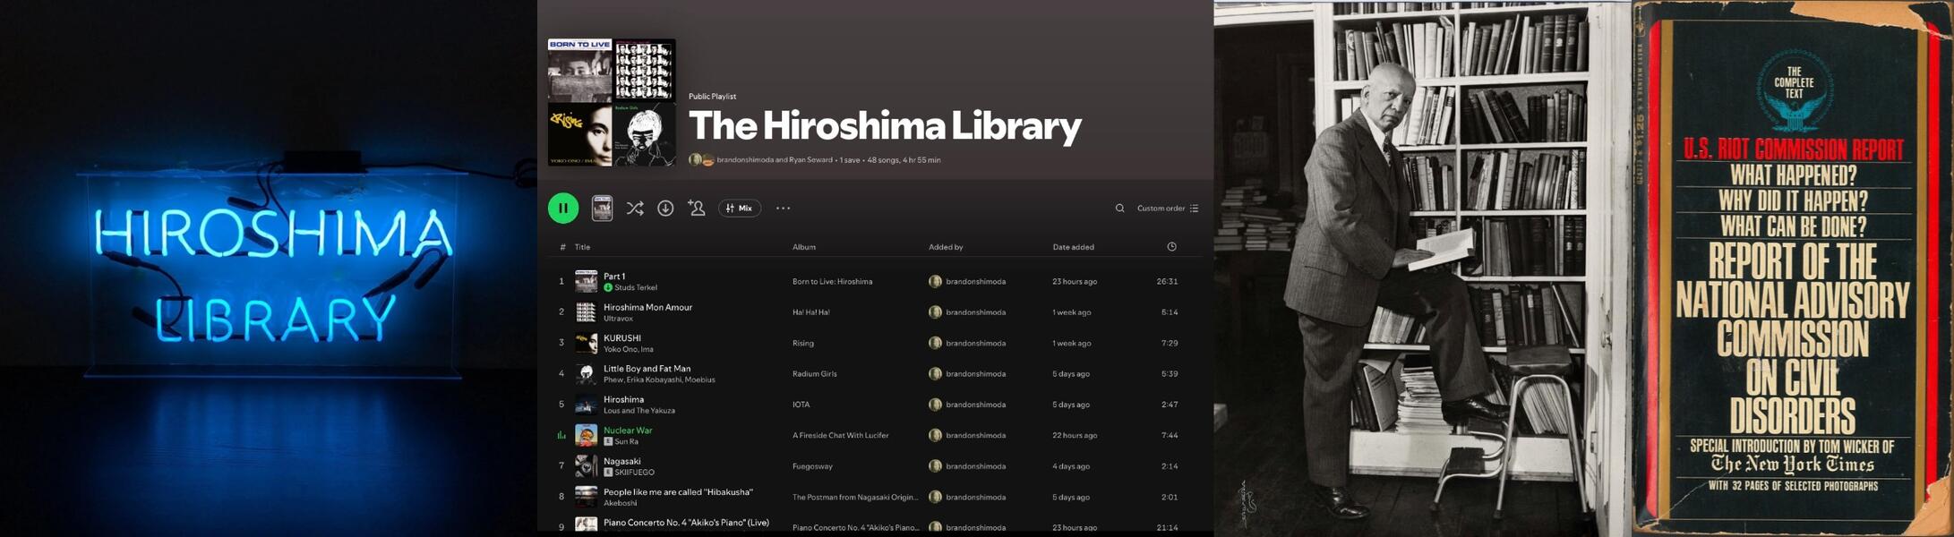The width and height of the screenshot is (1954, 537).
Task: Open album Born to Live: Hiroshima
Action: coord(832,282)
